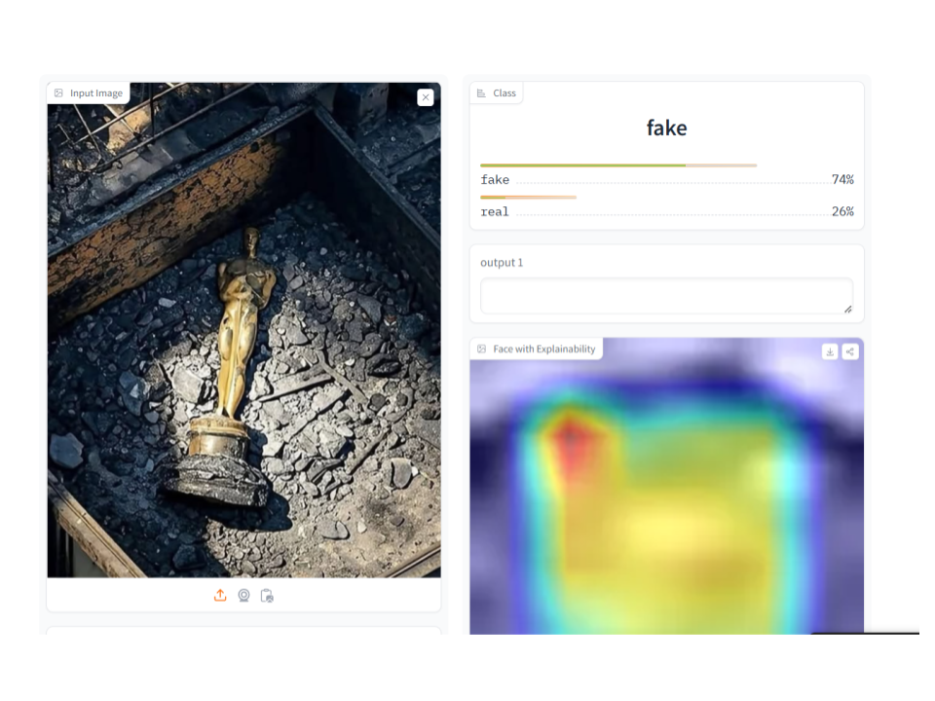The height and width of the screenshot is (701, 935).
Task: Click the 'real' row label
Action: click(x=495, y=211)
